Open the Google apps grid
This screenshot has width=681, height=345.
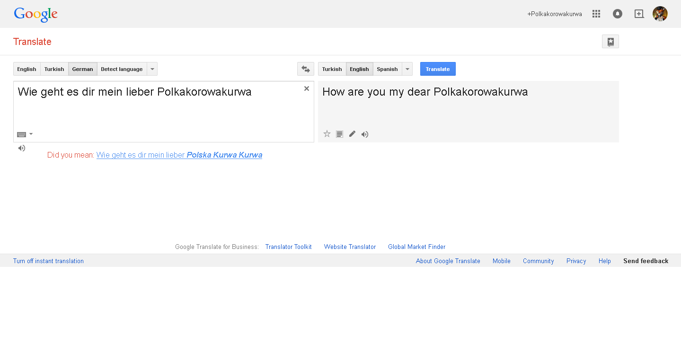click(x=596, y=14)
